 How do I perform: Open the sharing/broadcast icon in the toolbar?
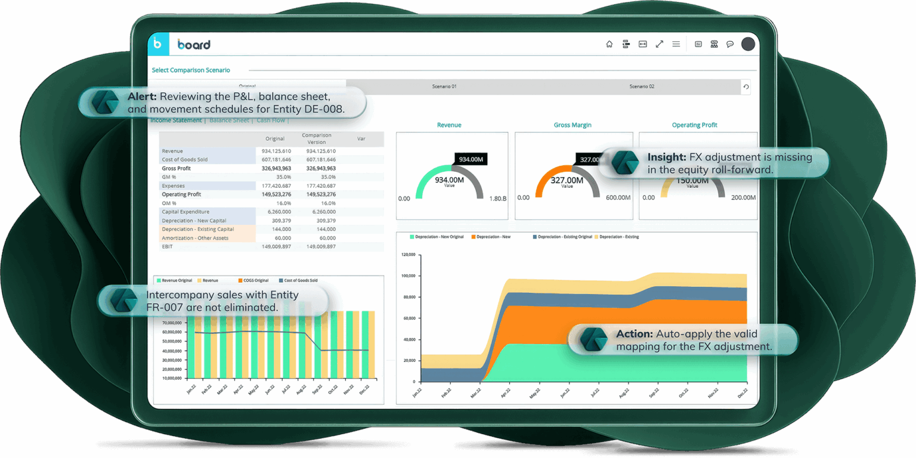coord(714,44)
